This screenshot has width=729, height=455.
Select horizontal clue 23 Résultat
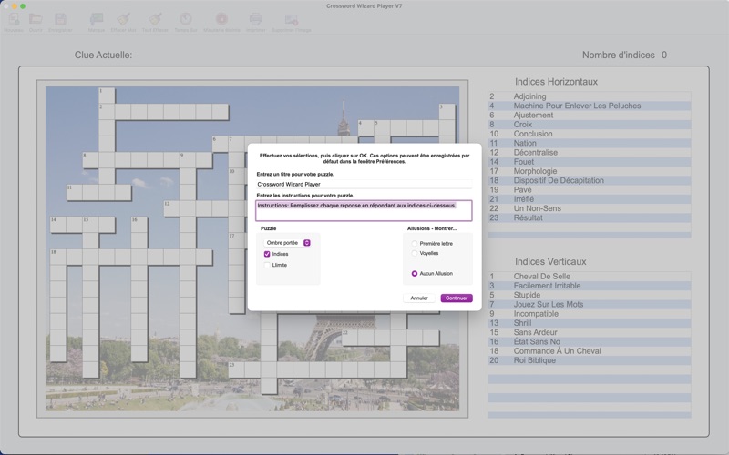click(589, 217)
